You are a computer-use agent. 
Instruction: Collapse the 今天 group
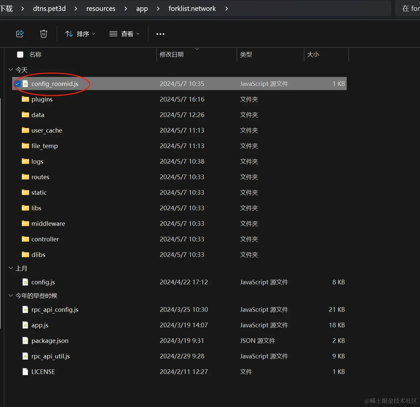click(11, 70)
